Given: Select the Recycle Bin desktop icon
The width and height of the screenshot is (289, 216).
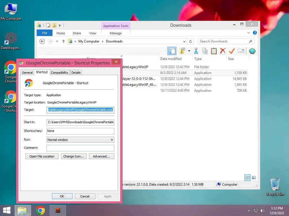Looking at the screenshot, I should tap(275, 187).
